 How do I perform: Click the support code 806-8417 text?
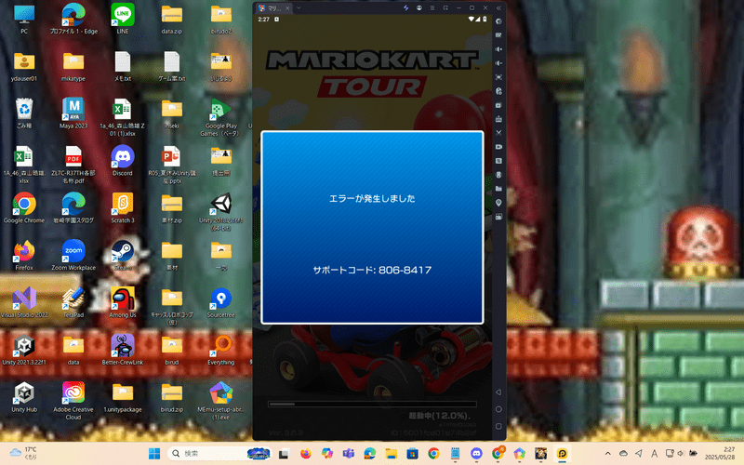pyautogui.click(x=372, y=270)
